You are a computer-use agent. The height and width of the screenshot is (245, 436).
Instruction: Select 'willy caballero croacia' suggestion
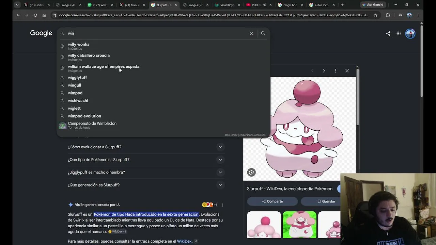pos(163,57)
